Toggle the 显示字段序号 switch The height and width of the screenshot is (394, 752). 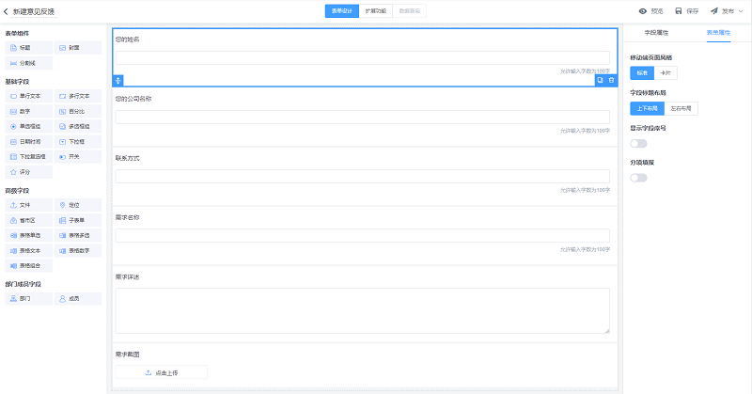click(638, 143)
